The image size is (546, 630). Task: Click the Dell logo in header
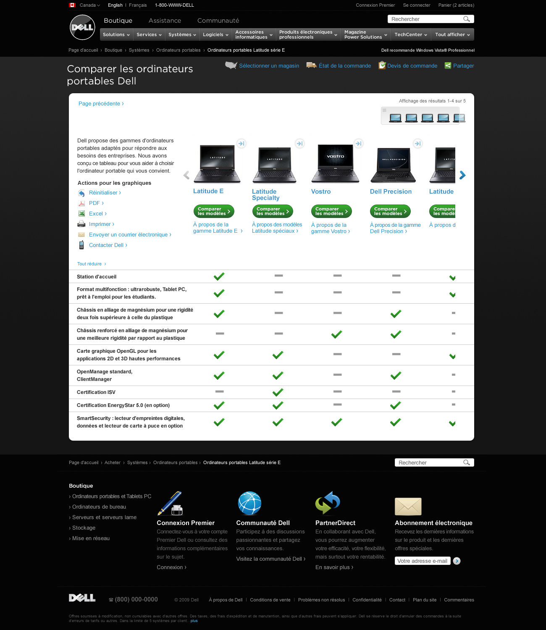[x=82, y=27]
